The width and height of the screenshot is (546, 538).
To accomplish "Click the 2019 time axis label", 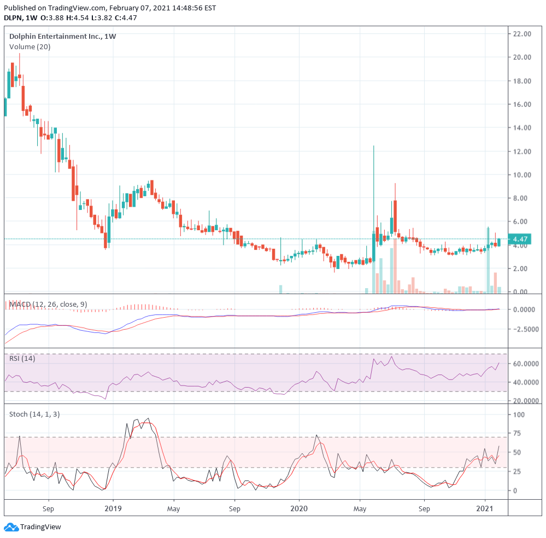I will click(x=113, y=508).
